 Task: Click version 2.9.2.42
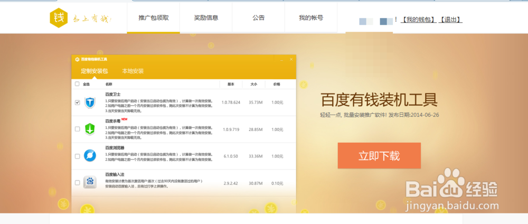coord(231,183)
